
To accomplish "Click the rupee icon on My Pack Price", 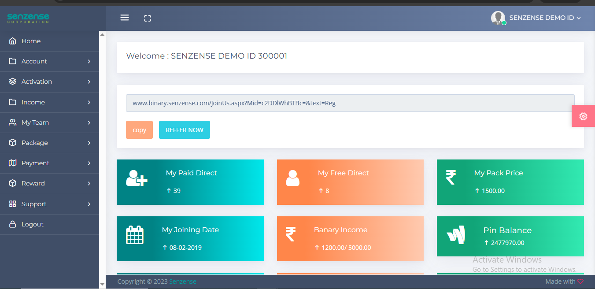I will tap(451, 178).
